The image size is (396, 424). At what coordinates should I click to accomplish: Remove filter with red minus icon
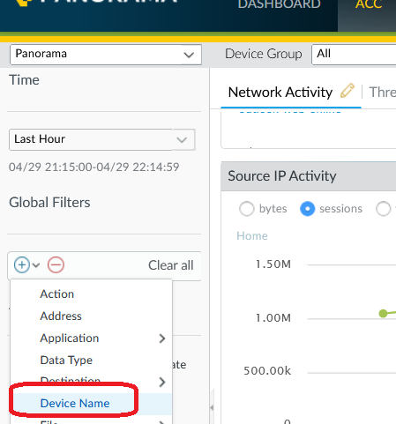pos(56,264)
